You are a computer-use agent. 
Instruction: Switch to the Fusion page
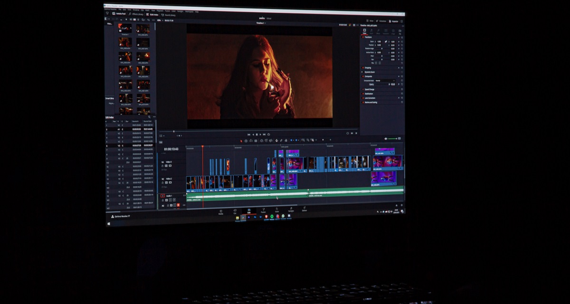click(263, 210)
